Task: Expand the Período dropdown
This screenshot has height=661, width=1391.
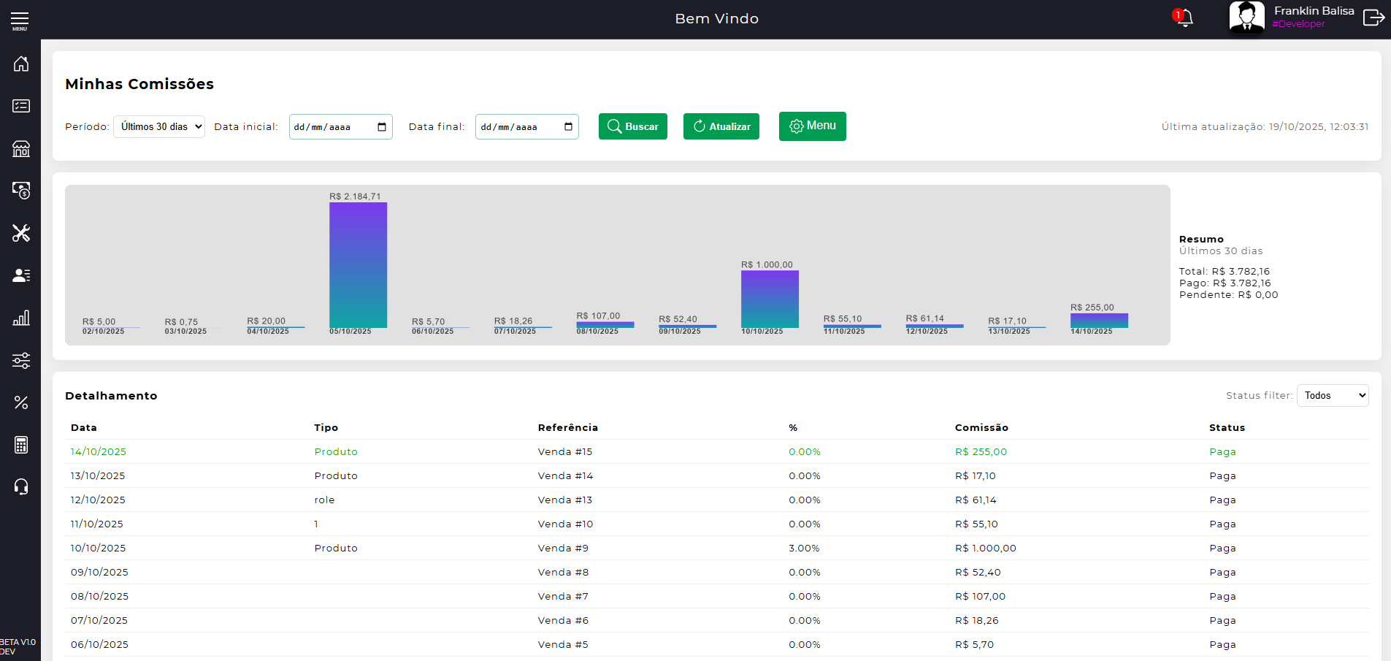Action: coord(159,126)
